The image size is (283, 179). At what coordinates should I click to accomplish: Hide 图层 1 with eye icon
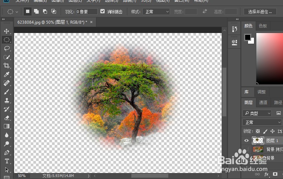click(x=246, y=141)
